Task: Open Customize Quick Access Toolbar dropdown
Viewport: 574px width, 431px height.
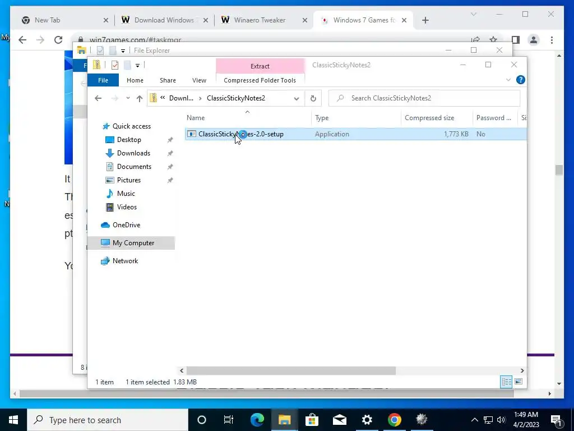Action: (137, 66)
